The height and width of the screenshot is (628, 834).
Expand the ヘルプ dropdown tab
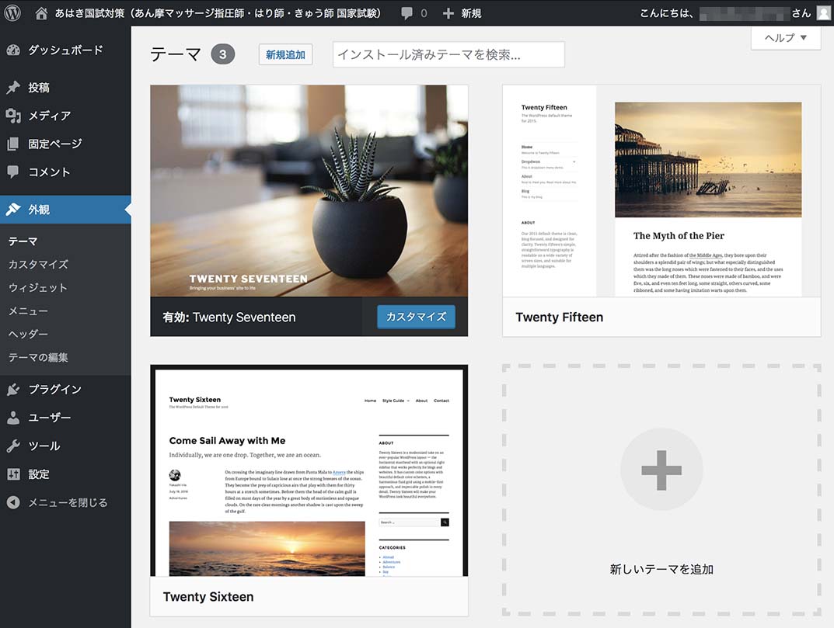786,37
